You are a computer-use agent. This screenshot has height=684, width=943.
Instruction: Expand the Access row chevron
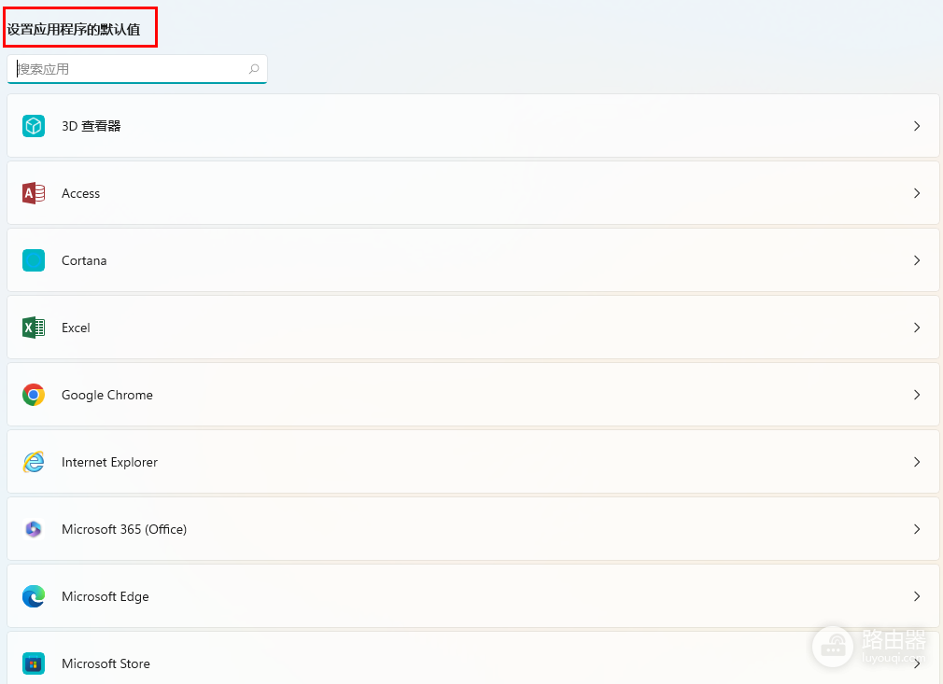tap(917, 193)
